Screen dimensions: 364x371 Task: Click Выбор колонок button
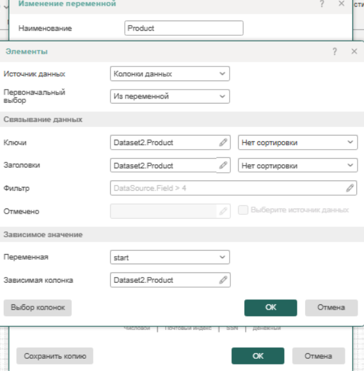[38, 308]
